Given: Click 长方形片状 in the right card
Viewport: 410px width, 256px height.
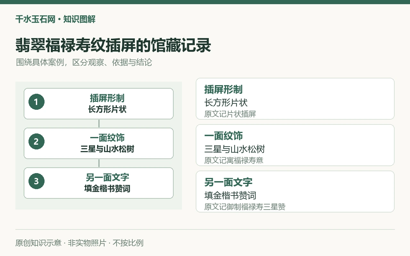Looking at the screenshot, I should 226,103.
